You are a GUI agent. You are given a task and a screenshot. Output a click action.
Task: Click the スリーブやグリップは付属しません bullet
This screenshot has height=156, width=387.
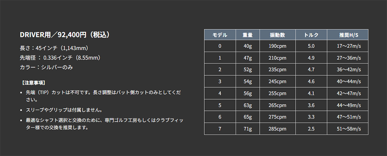click(x=64, y=109)
